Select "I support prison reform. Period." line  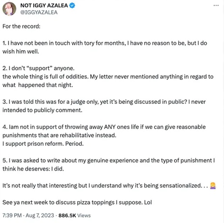[x=43, y=144]
